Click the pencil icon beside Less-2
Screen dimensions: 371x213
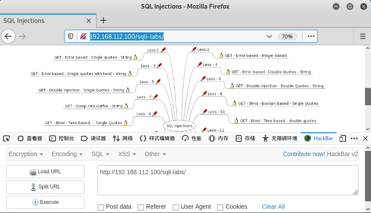click(194, 49)
